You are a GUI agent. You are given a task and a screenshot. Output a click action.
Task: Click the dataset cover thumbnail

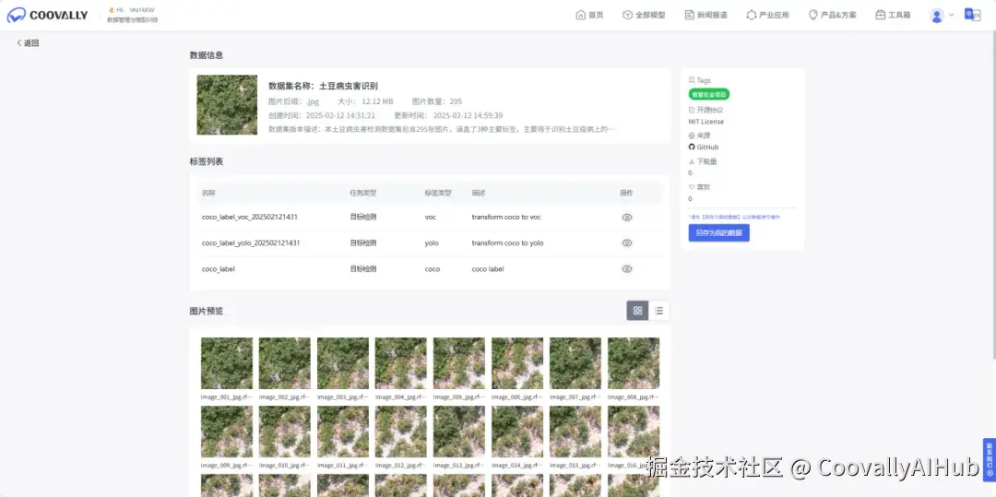(227, 105)
